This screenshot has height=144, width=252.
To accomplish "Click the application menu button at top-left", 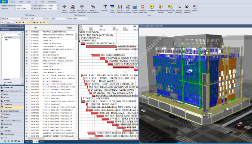I will click(4, 1).
